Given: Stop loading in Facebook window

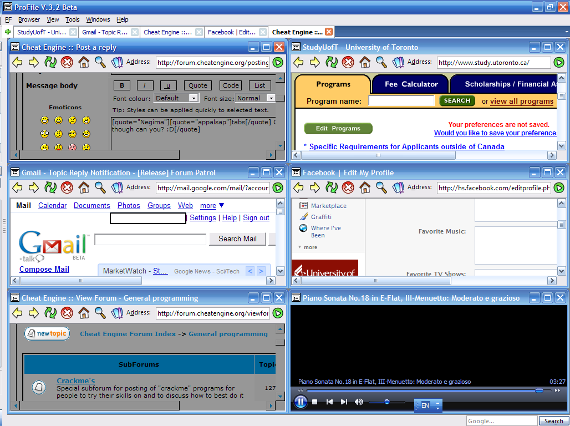Looking at the screenshot, I should tap(348, 187).
